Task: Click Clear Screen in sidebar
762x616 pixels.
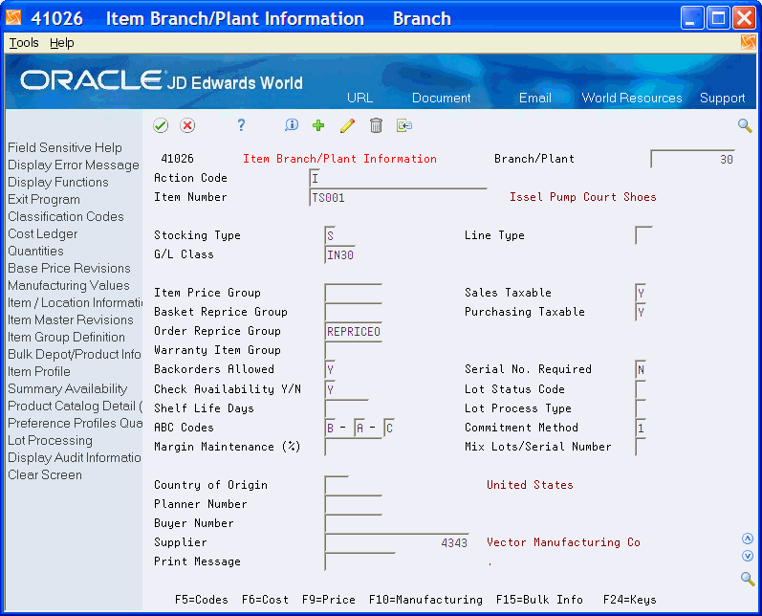Action: tap(45, 474)
